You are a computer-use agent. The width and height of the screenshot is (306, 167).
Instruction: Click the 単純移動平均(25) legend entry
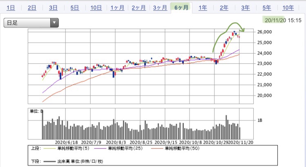click(125, 149)
